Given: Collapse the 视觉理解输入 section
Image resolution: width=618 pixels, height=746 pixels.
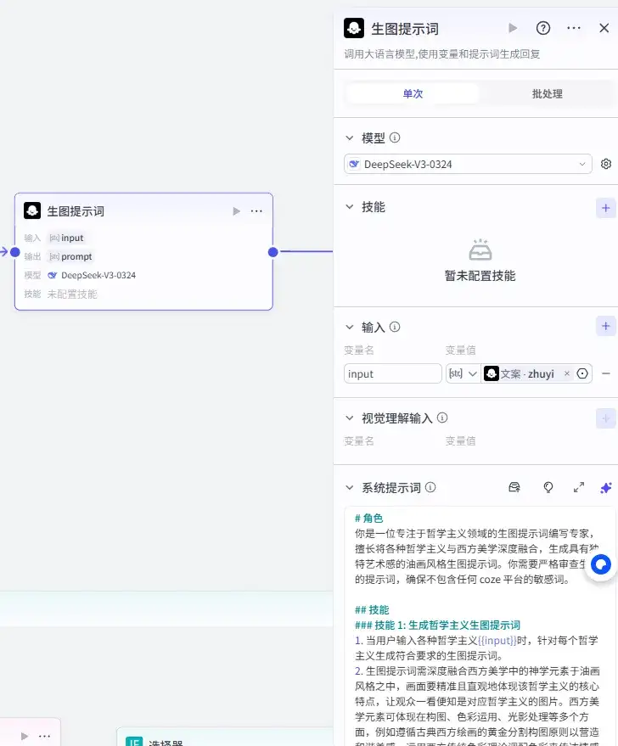Looking at the screenshot, I should tap(350, 418).
